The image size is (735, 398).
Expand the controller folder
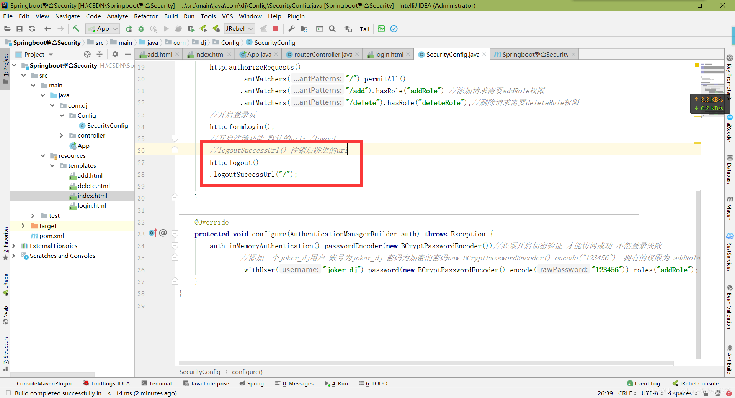pyautogui.click(x=62, y=135)
